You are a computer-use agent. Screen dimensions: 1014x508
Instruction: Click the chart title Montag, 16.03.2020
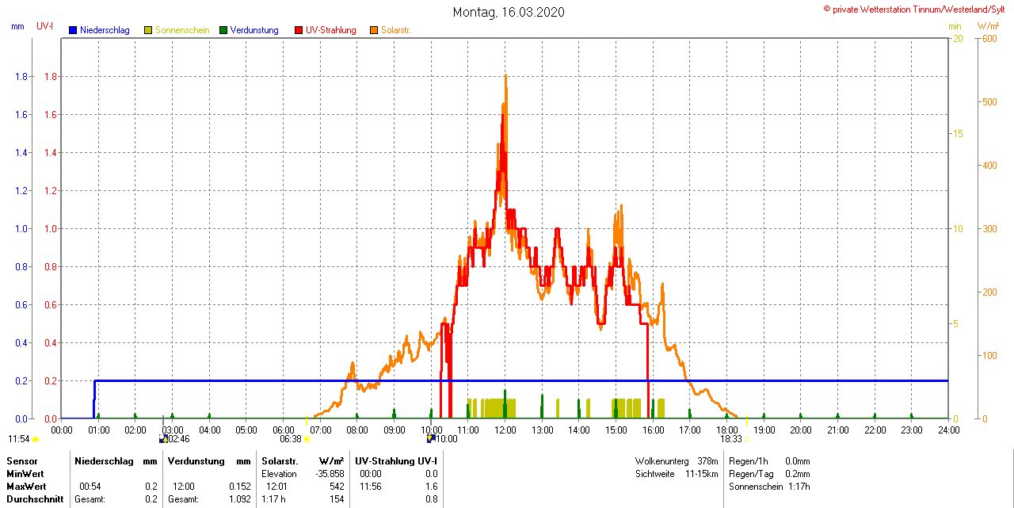509,12
